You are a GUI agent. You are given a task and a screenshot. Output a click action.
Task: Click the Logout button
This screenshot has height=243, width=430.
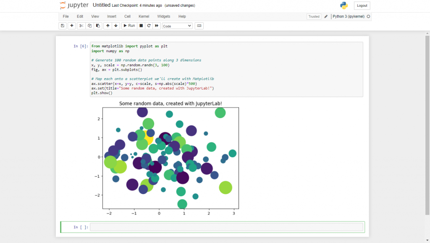pyautogui.click(x=362, y=5)
